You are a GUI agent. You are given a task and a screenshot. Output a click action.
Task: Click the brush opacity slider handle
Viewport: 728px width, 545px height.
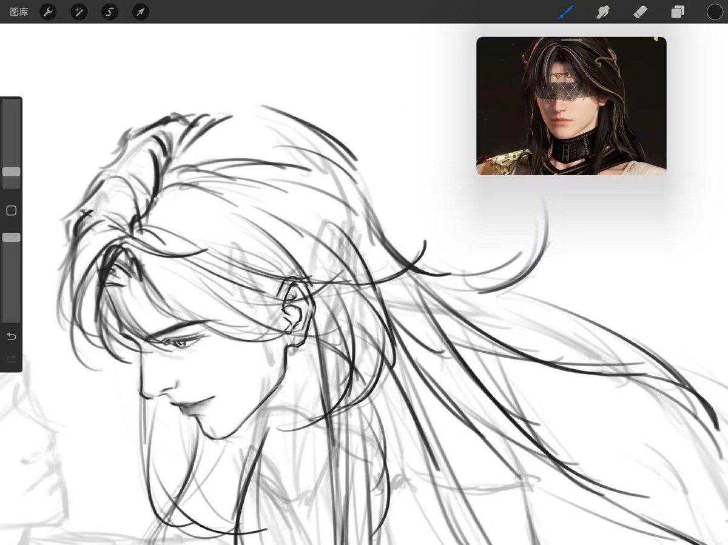click(11, 238)
